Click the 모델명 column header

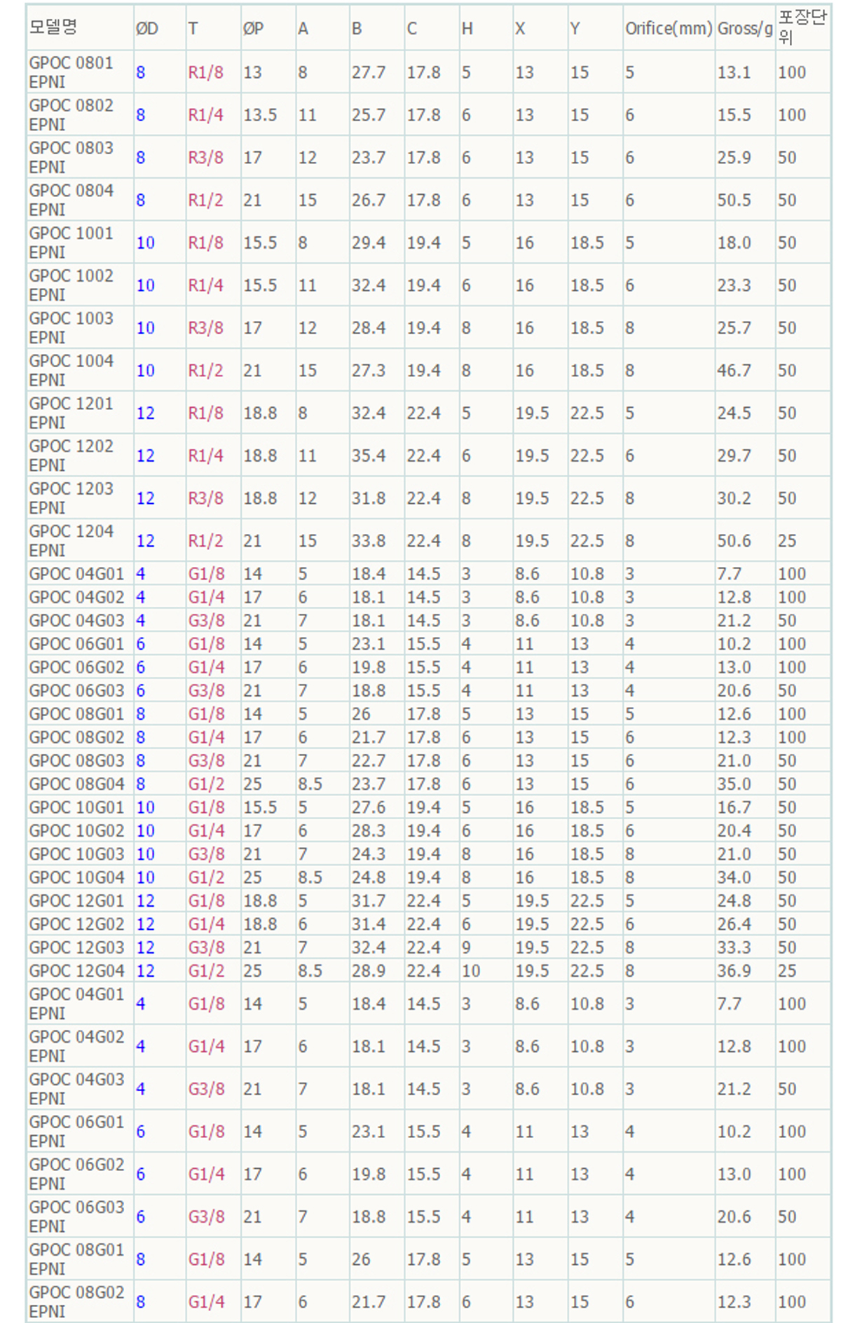pyautogui.click(x=53, y=27)
